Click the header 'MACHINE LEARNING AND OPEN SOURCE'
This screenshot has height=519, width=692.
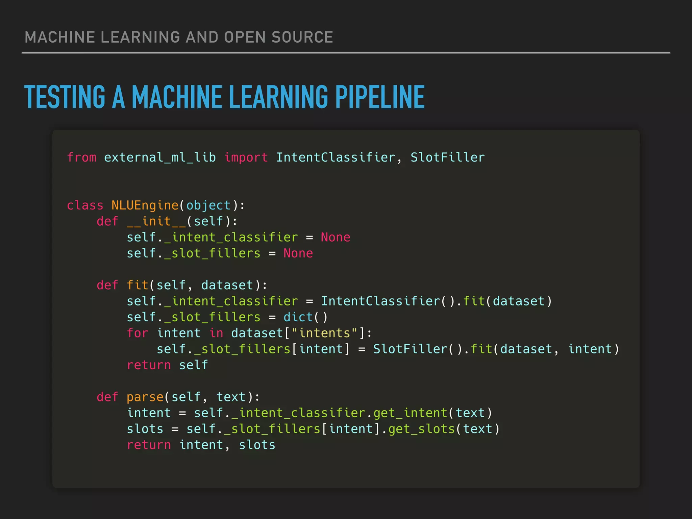(x=179, y=37)
